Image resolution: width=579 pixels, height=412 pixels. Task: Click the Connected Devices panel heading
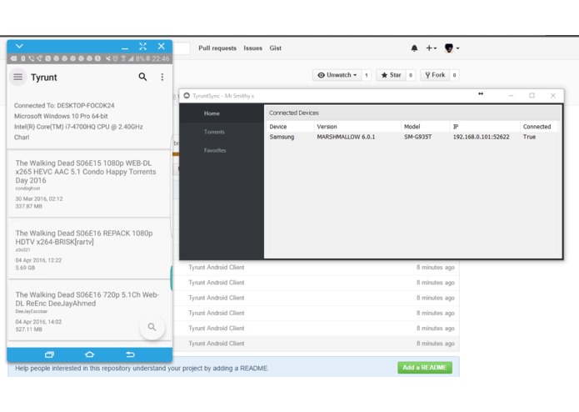[x=294, y=113]
